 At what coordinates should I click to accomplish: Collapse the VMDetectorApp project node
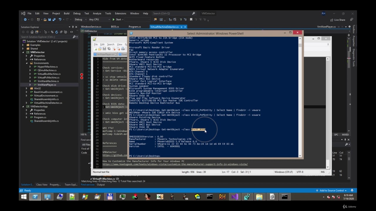click(23, 106)
